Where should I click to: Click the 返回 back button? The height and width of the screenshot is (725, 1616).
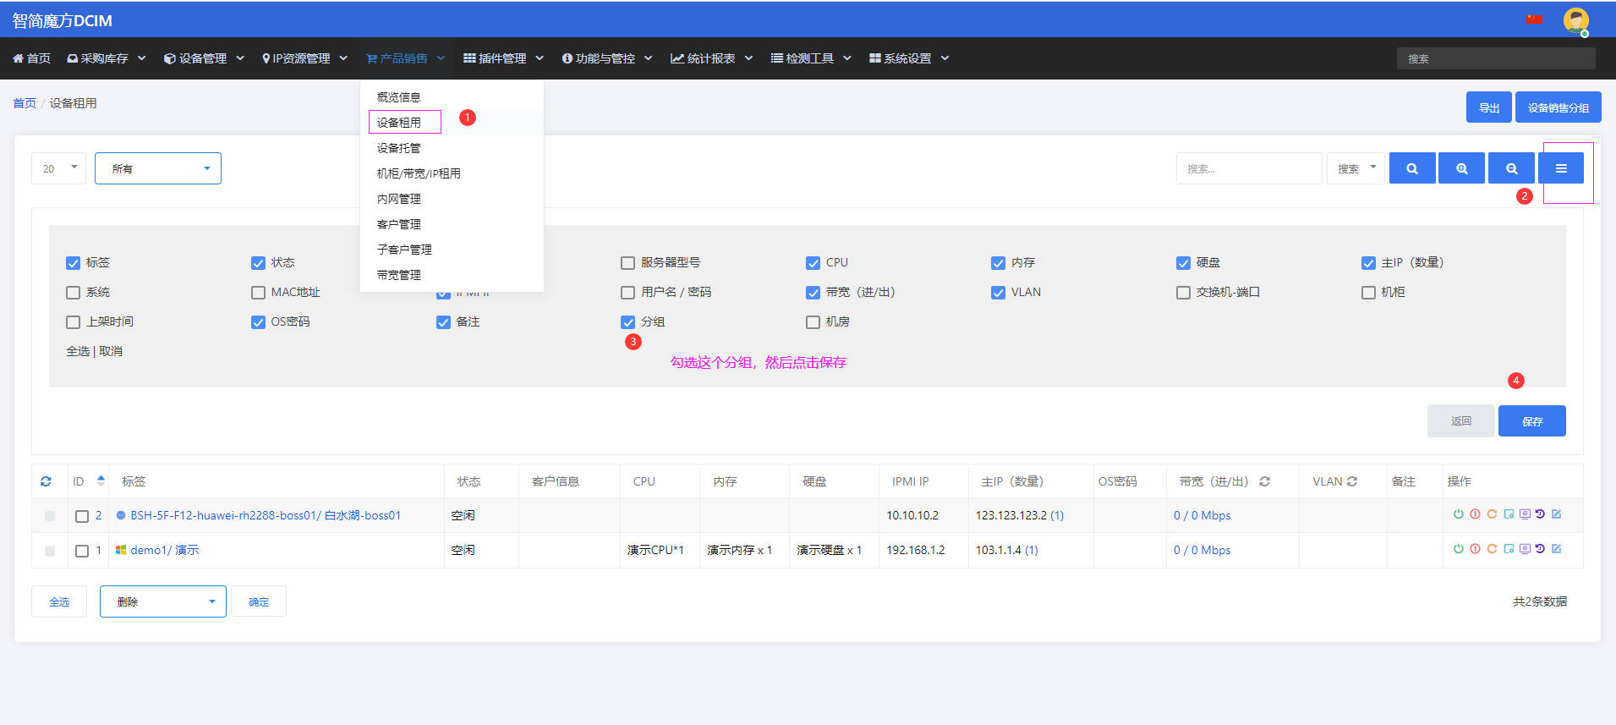[1461, 420]
